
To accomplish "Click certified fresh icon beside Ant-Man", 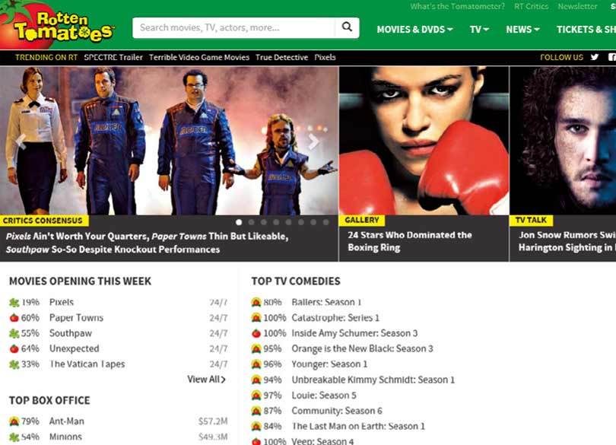I will pos(14,421).
